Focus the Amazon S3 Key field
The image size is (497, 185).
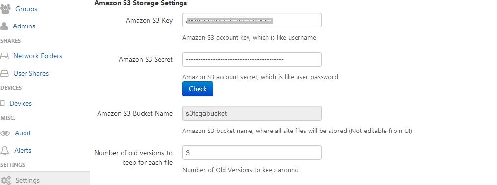click(x=252, y=20)
